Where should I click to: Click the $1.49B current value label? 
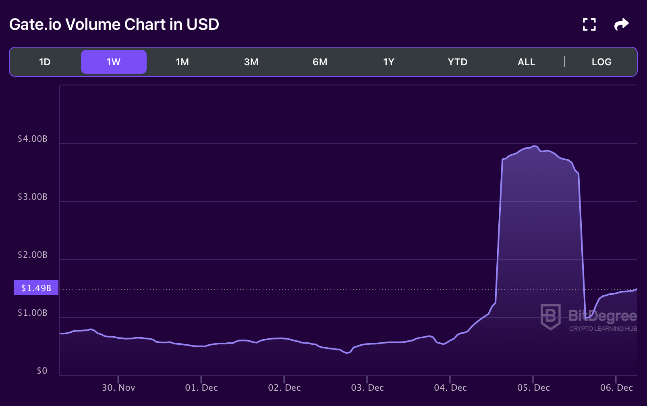tap(36, 288)
